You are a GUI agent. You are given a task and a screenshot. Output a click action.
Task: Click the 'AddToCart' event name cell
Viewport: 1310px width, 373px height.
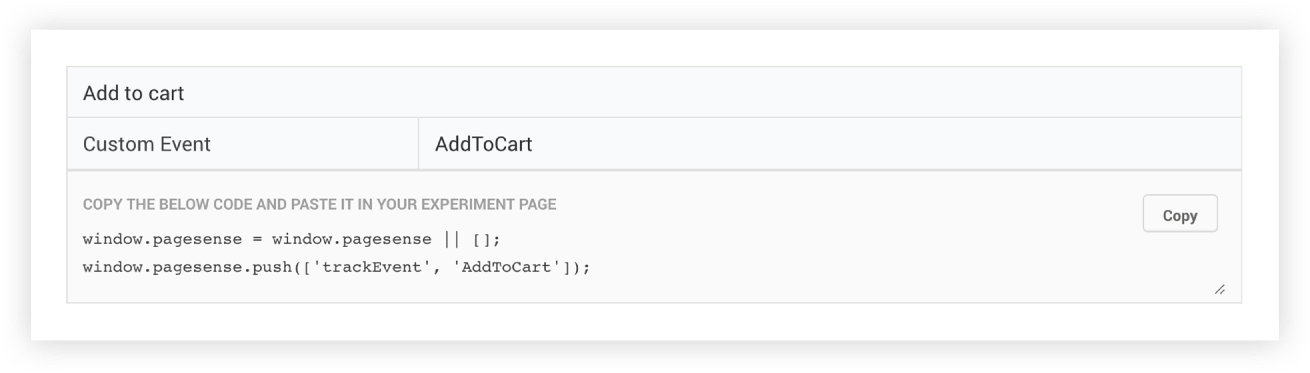pos(483,144)
